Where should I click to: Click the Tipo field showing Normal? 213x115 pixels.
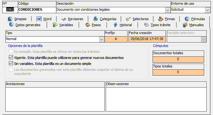click(x=52, y=39)
